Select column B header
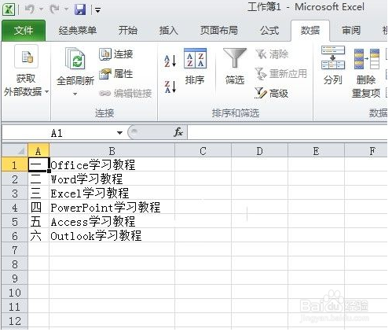Viewport: 392px width, 332px height. (x=112, y=150)
